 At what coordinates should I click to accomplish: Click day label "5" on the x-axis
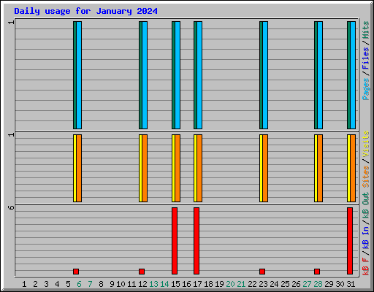68,284
